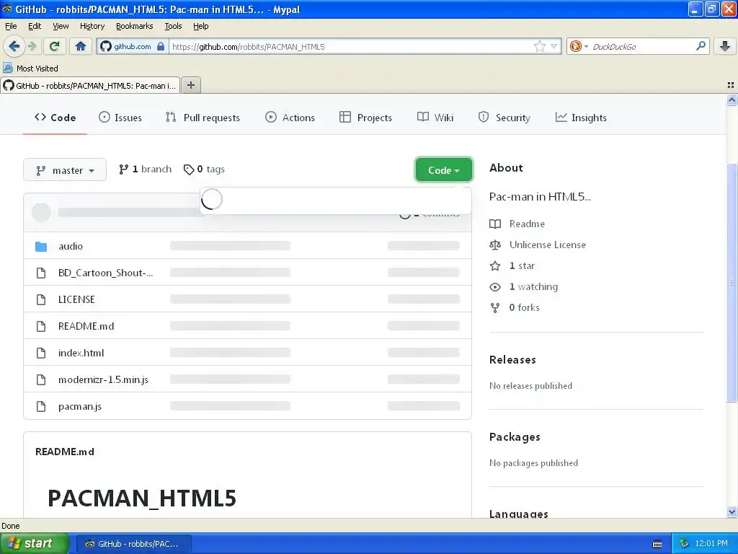Open the Windows Start menu
Screen dimensions: 738x554
35,543
